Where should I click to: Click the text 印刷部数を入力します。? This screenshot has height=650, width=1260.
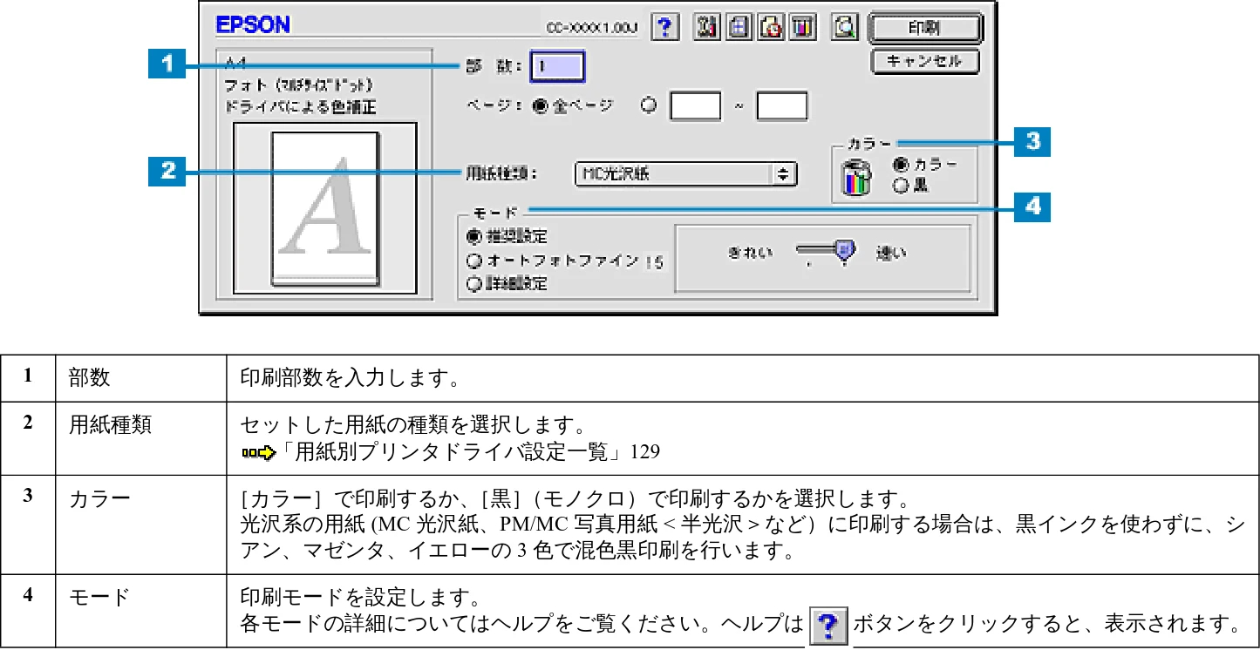(350, 378)
